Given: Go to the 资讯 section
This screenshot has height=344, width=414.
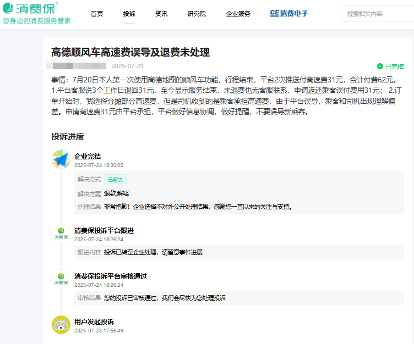Looking at the screenshot, I should (x=161, y=14).
